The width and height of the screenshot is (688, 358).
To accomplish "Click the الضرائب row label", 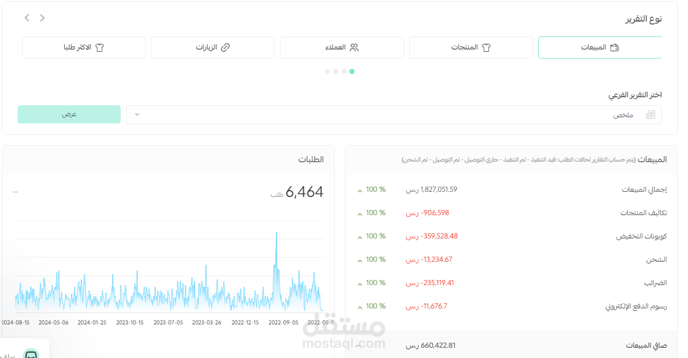I will click(656, 283).
